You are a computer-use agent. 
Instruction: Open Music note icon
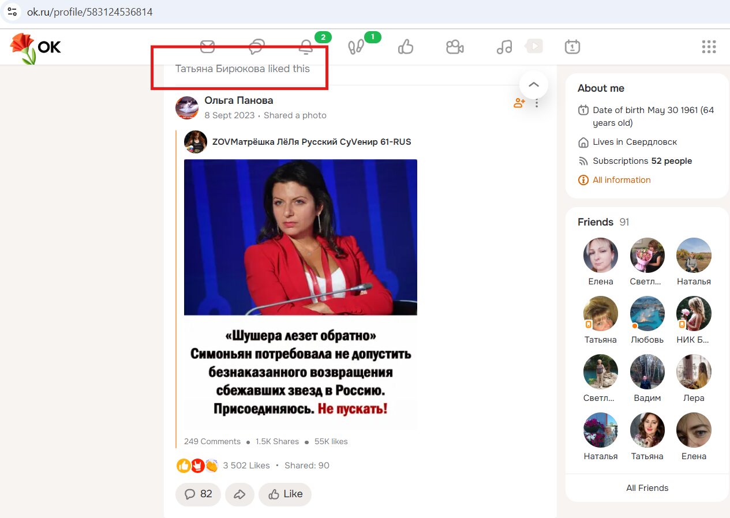tap(504, 47)
